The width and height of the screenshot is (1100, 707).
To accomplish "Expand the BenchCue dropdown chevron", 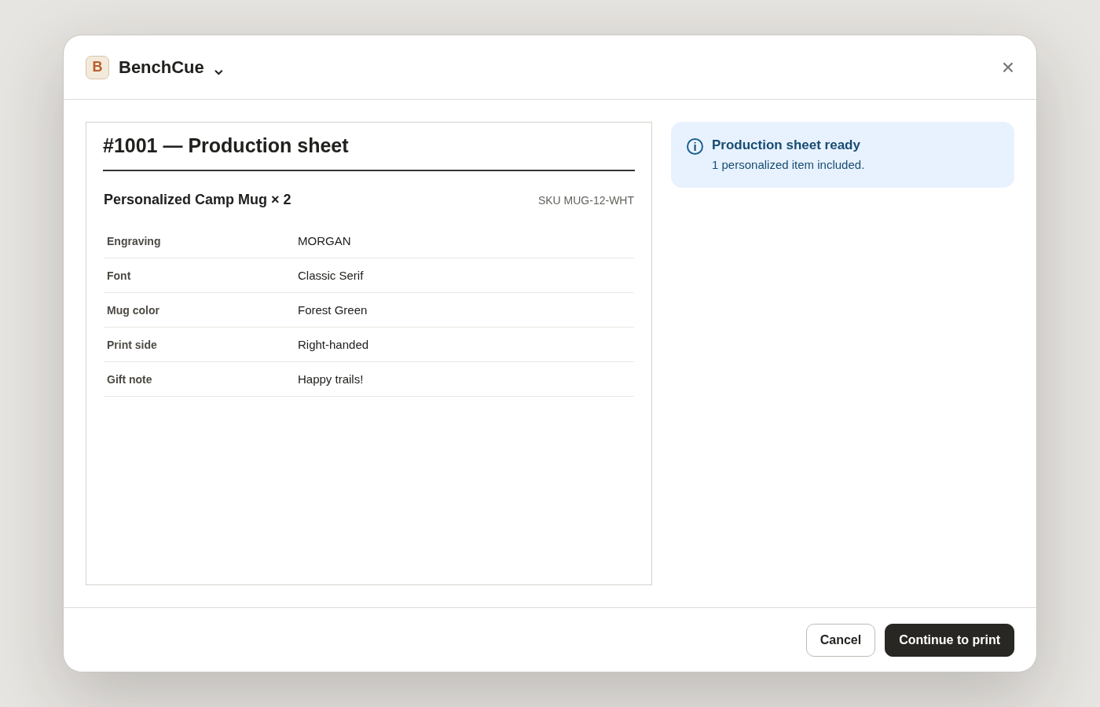I will pos(218,71).
